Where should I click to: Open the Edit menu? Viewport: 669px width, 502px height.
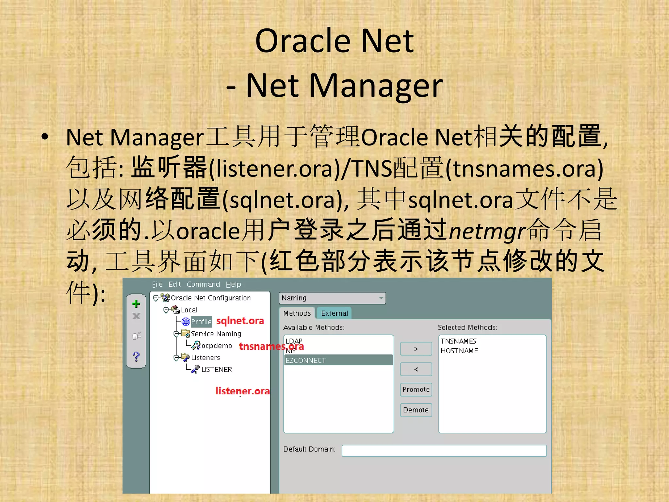(174, 284)
